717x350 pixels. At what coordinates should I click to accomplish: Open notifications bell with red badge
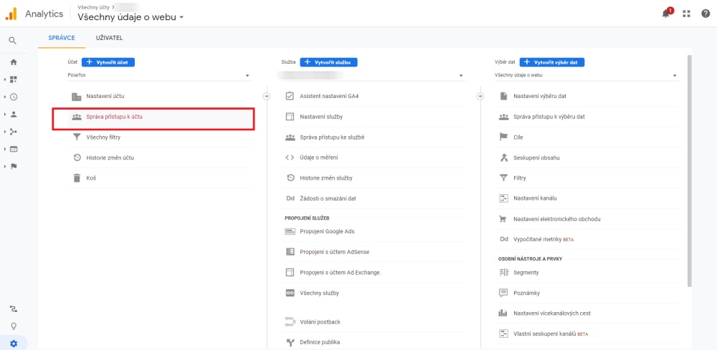tap(667, 13)
